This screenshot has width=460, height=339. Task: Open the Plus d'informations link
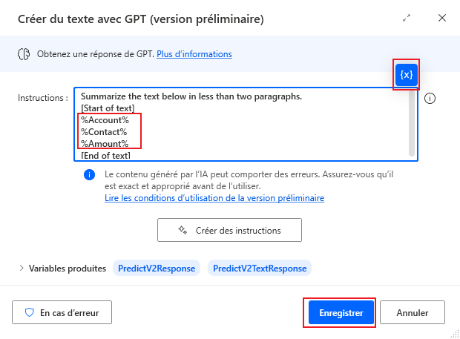pos(194,54)
